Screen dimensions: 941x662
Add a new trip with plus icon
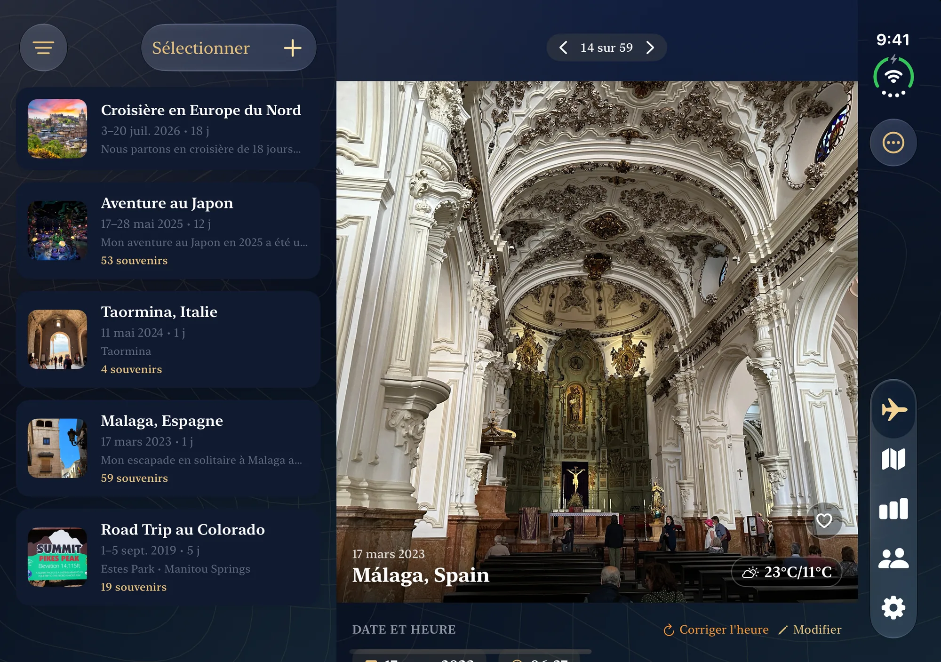(293, 48)
